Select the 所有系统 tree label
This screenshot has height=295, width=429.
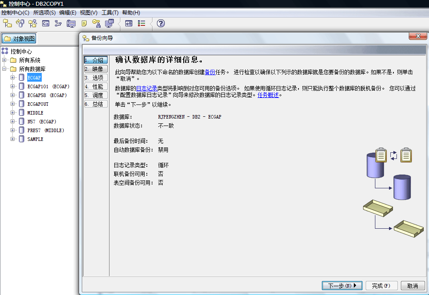pyautogui.click(x=29, y=60)
